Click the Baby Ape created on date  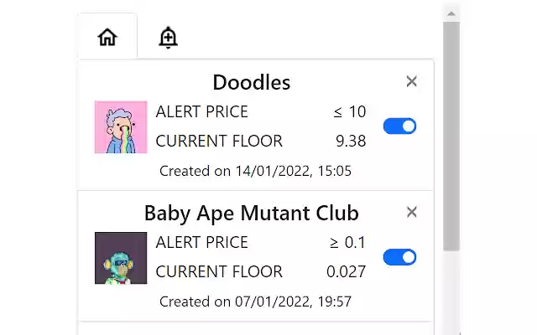pos(255,301)
